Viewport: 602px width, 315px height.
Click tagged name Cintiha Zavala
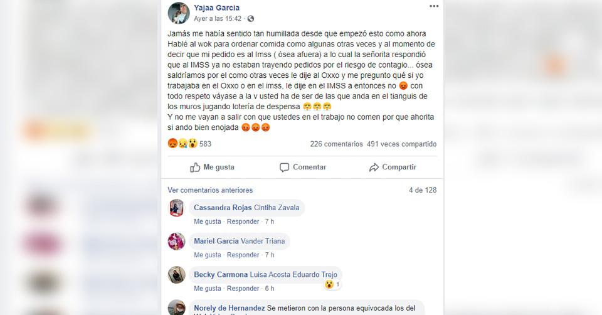(x=277, y=208)
